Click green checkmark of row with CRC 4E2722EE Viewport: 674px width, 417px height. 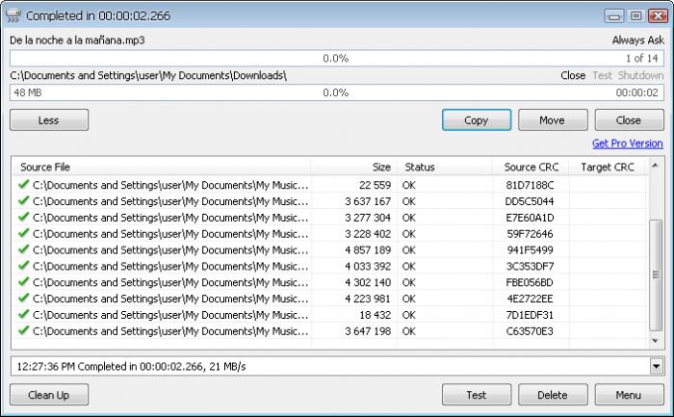pyautogui.click(x=24, y=298)
